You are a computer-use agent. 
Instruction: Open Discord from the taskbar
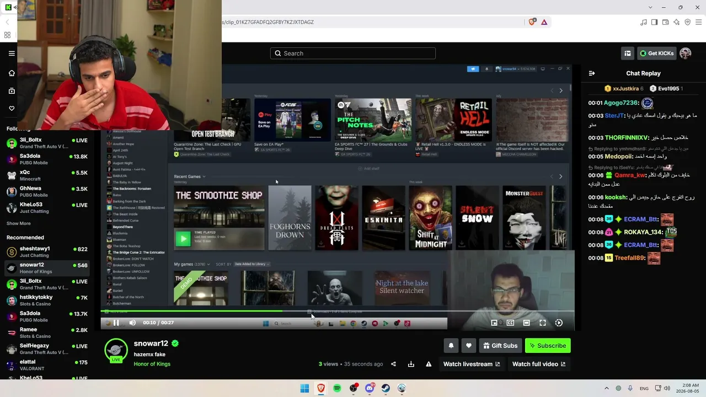pos(370,388)
